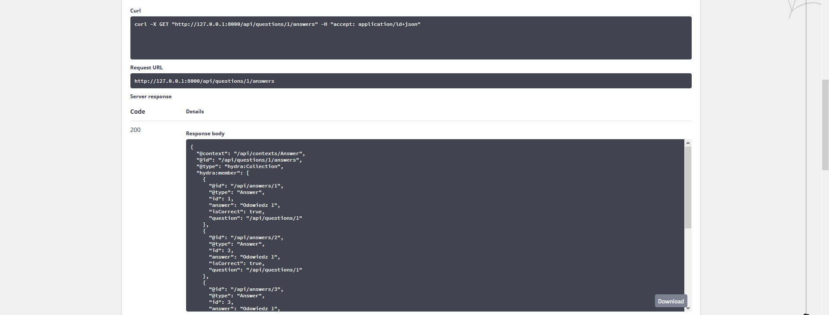Click the "Code" column header
829x315 pixels.
(x=137, y=112)
